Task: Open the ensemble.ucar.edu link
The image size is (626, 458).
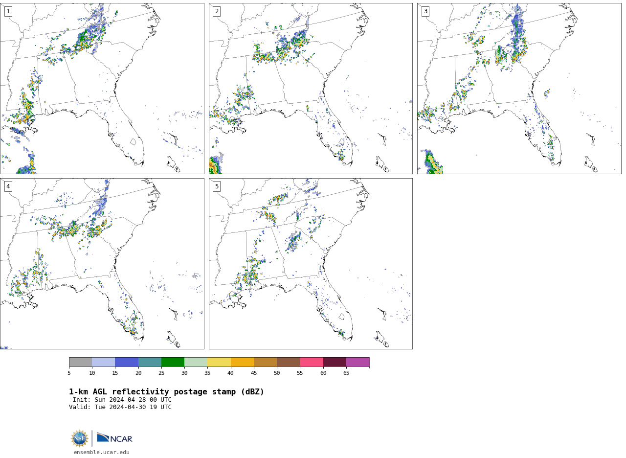Action: coord(102,453)
